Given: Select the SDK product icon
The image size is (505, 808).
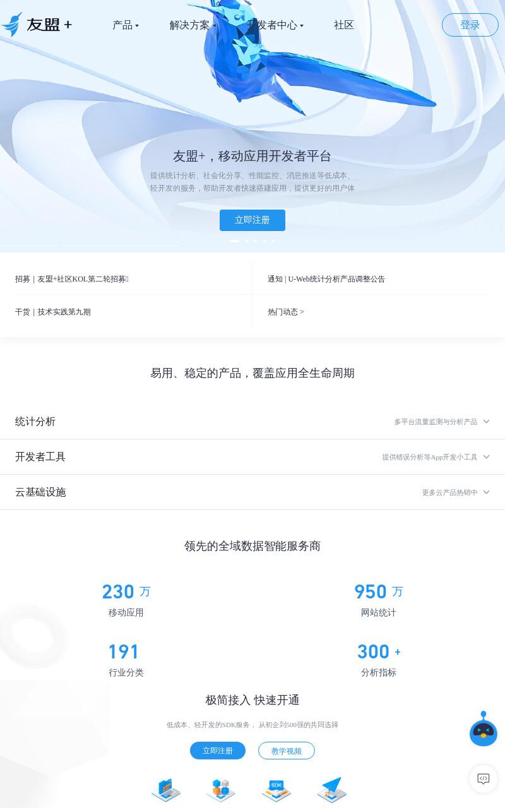Looking at the screenshot, I should tap(276, 789).
